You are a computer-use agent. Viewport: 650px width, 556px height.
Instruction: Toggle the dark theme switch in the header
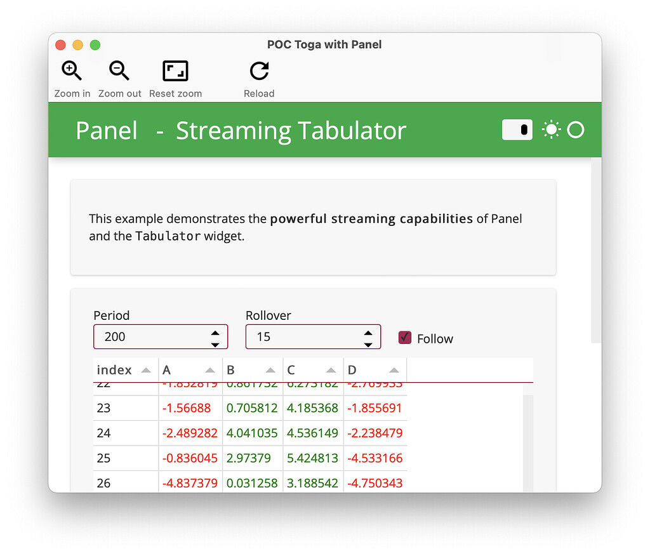pyautogui.click(x=517, y=129)
